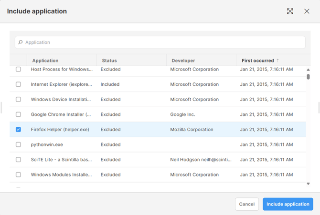Screen dimensions: 320x215
Task: Focus the Application search field
Action: [x=160, y=42]
